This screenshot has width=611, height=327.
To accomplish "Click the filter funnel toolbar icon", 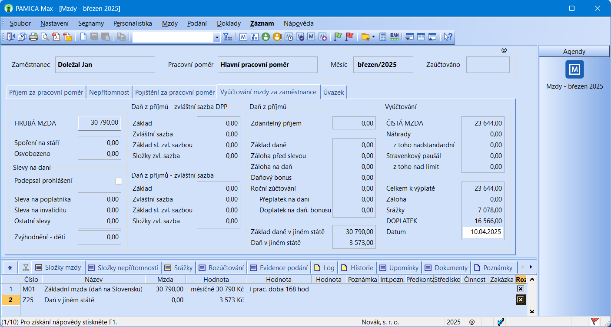I will pos(228,37).
